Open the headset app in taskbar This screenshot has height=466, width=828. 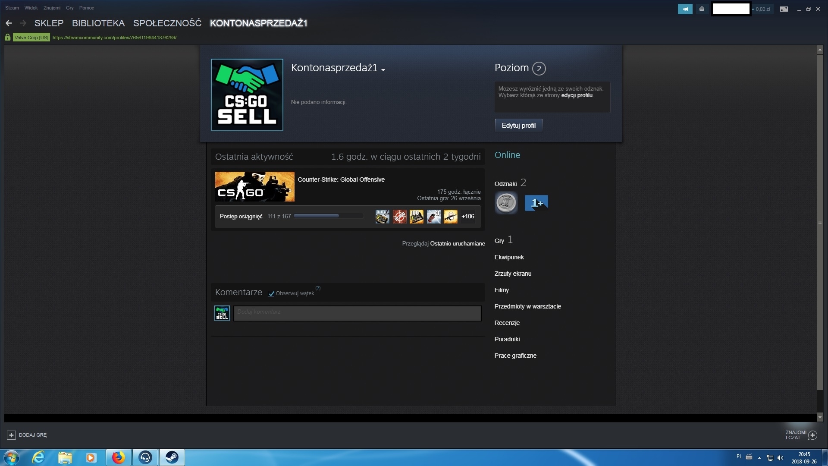coord(145,457)
